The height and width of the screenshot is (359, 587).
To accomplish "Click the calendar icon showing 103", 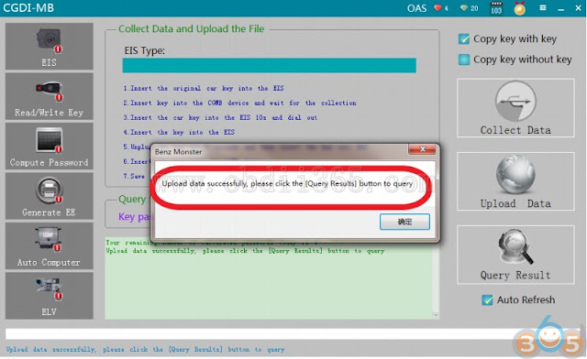I will coord(496,8).
